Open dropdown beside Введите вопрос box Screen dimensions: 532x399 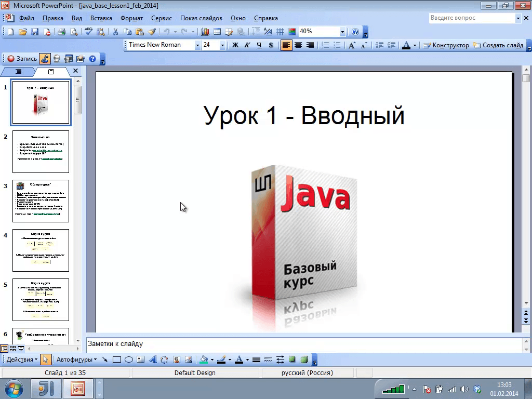pos(518,18)
